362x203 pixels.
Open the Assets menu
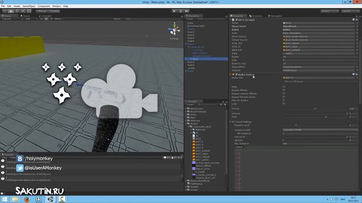pos(16,6)
